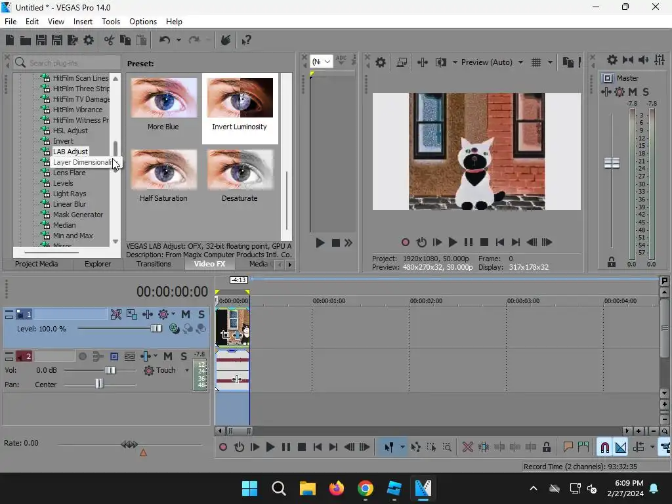672x504 pixels.
Task: Open split screen view dropdown arrow
Action: pos(455,62)
